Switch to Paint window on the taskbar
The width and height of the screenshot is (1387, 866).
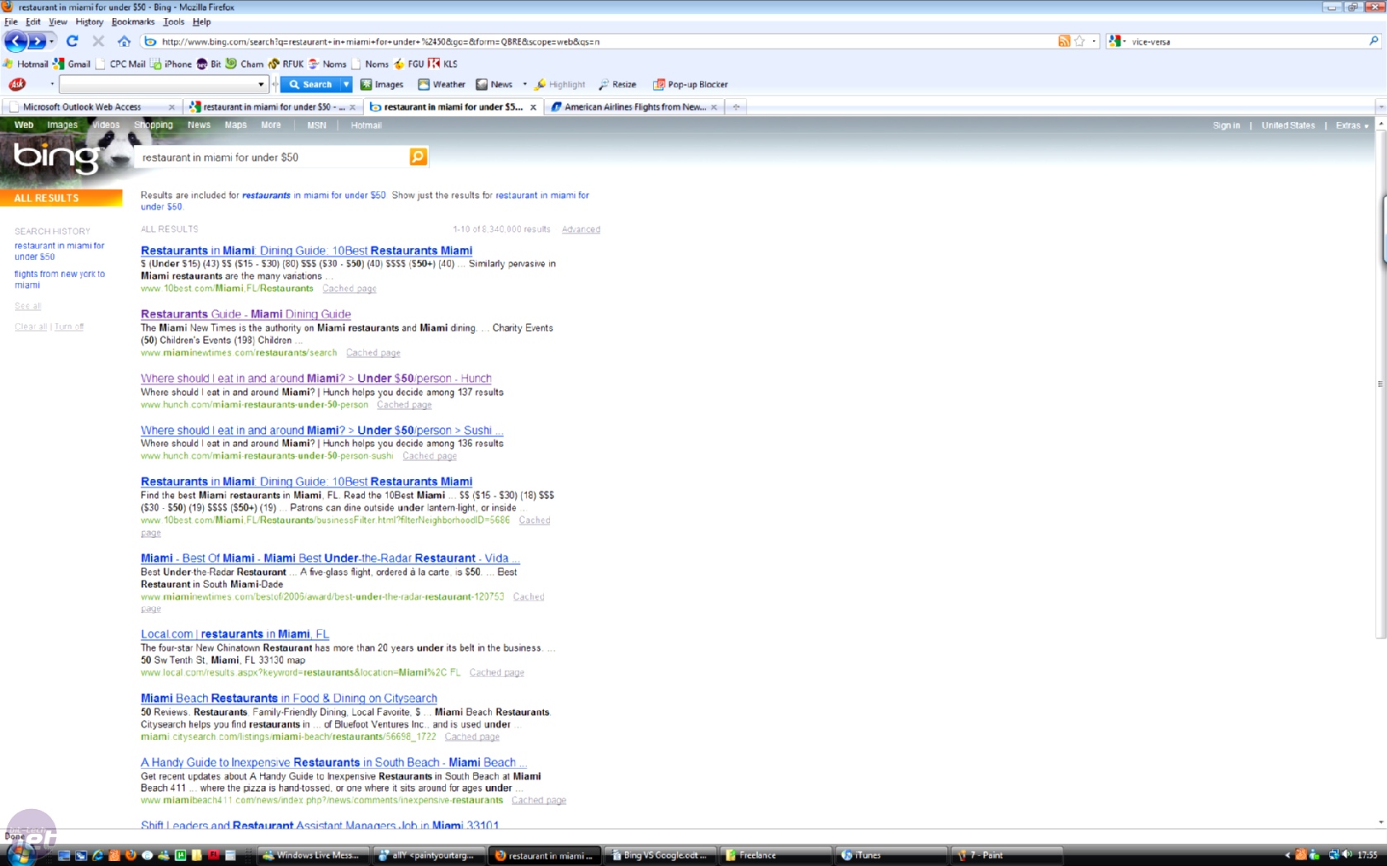pyautogui.click(x=1007, y=855)
